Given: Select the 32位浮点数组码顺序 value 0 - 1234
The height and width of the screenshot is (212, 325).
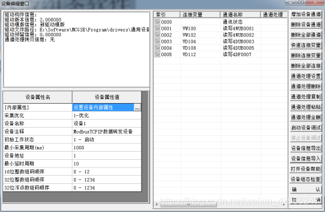Looking at the screenshot, I should (x=107, y=188).
